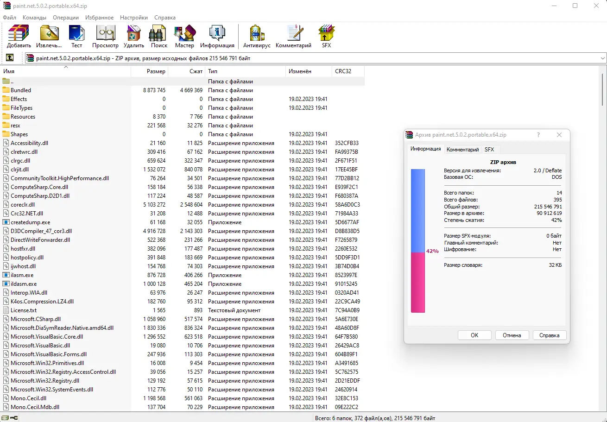Screen dimensions: 607x422
Task: Select the Crc32.NET.dll file name
Action: 27,213
